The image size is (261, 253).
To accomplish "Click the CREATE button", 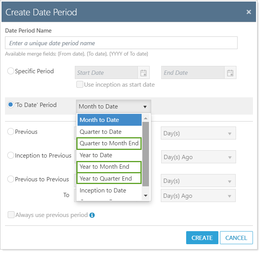I will (202, 238).
